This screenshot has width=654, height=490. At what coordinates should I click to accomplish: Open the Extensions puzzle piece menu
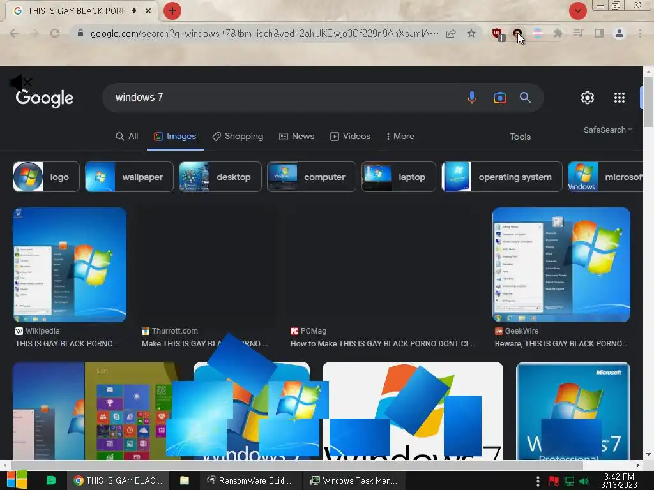558,33
